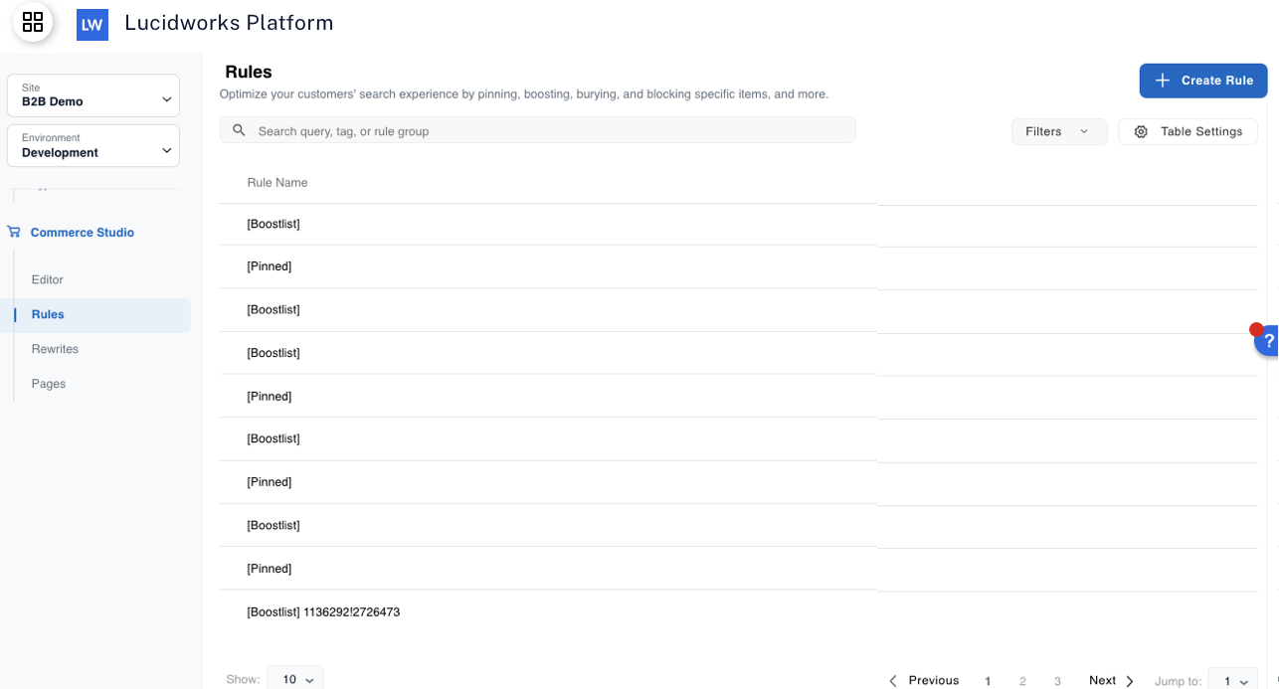Open the Show 10 rows dropdown
1279x689 pixels.
(x=295, y=680)
